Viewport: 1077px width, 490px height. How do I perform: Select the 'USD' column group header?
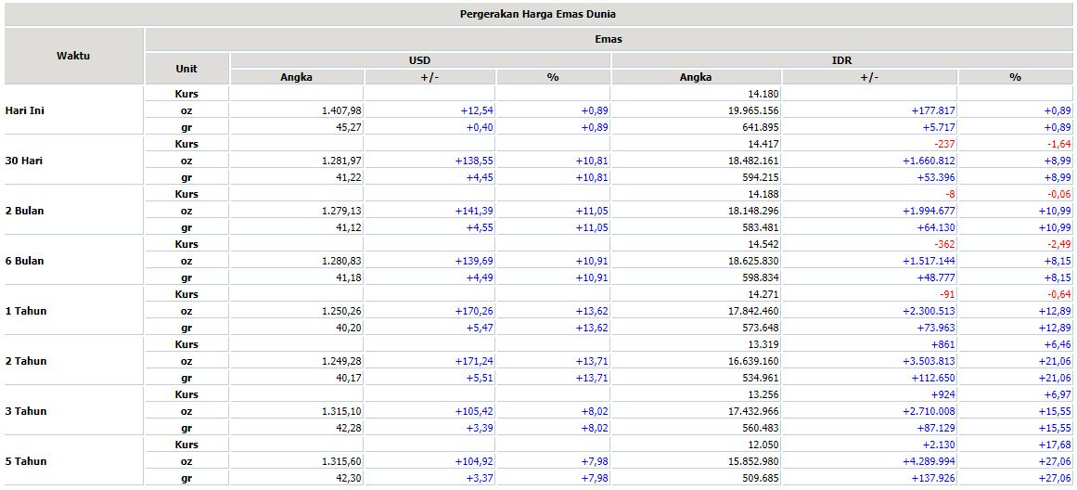click(x=420, y=60)
